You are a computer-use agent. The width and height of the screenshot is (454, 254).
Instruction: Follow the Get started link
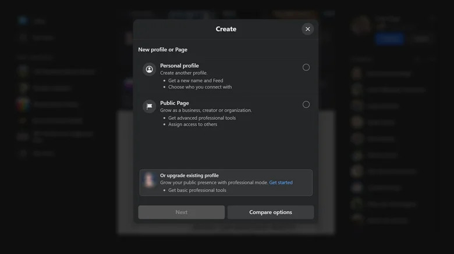click(x=281, y=183)
